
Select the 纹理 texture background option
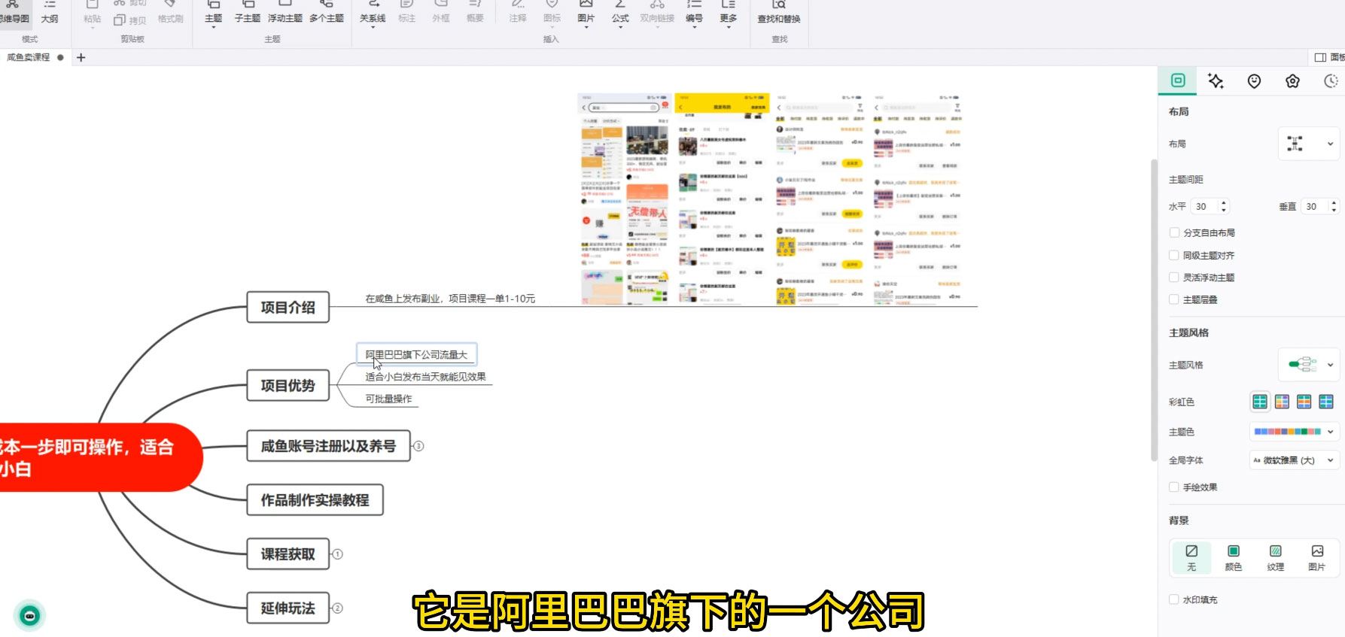coord(1275,557)
